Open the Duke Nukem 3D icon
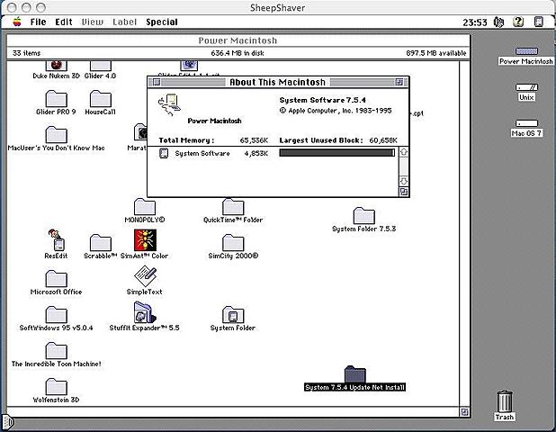Screen dimensions: 556x432 pos(56,66)
